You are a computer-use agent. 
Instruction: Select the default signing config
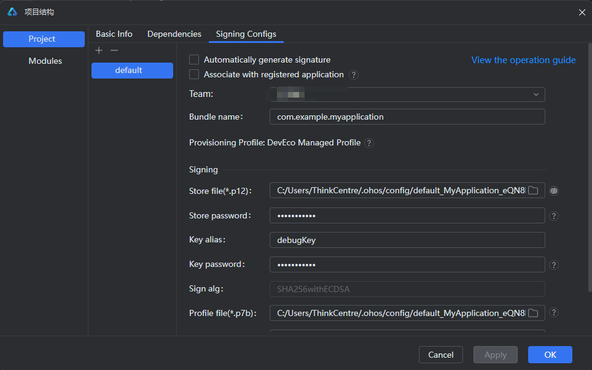tap(132, 71)
